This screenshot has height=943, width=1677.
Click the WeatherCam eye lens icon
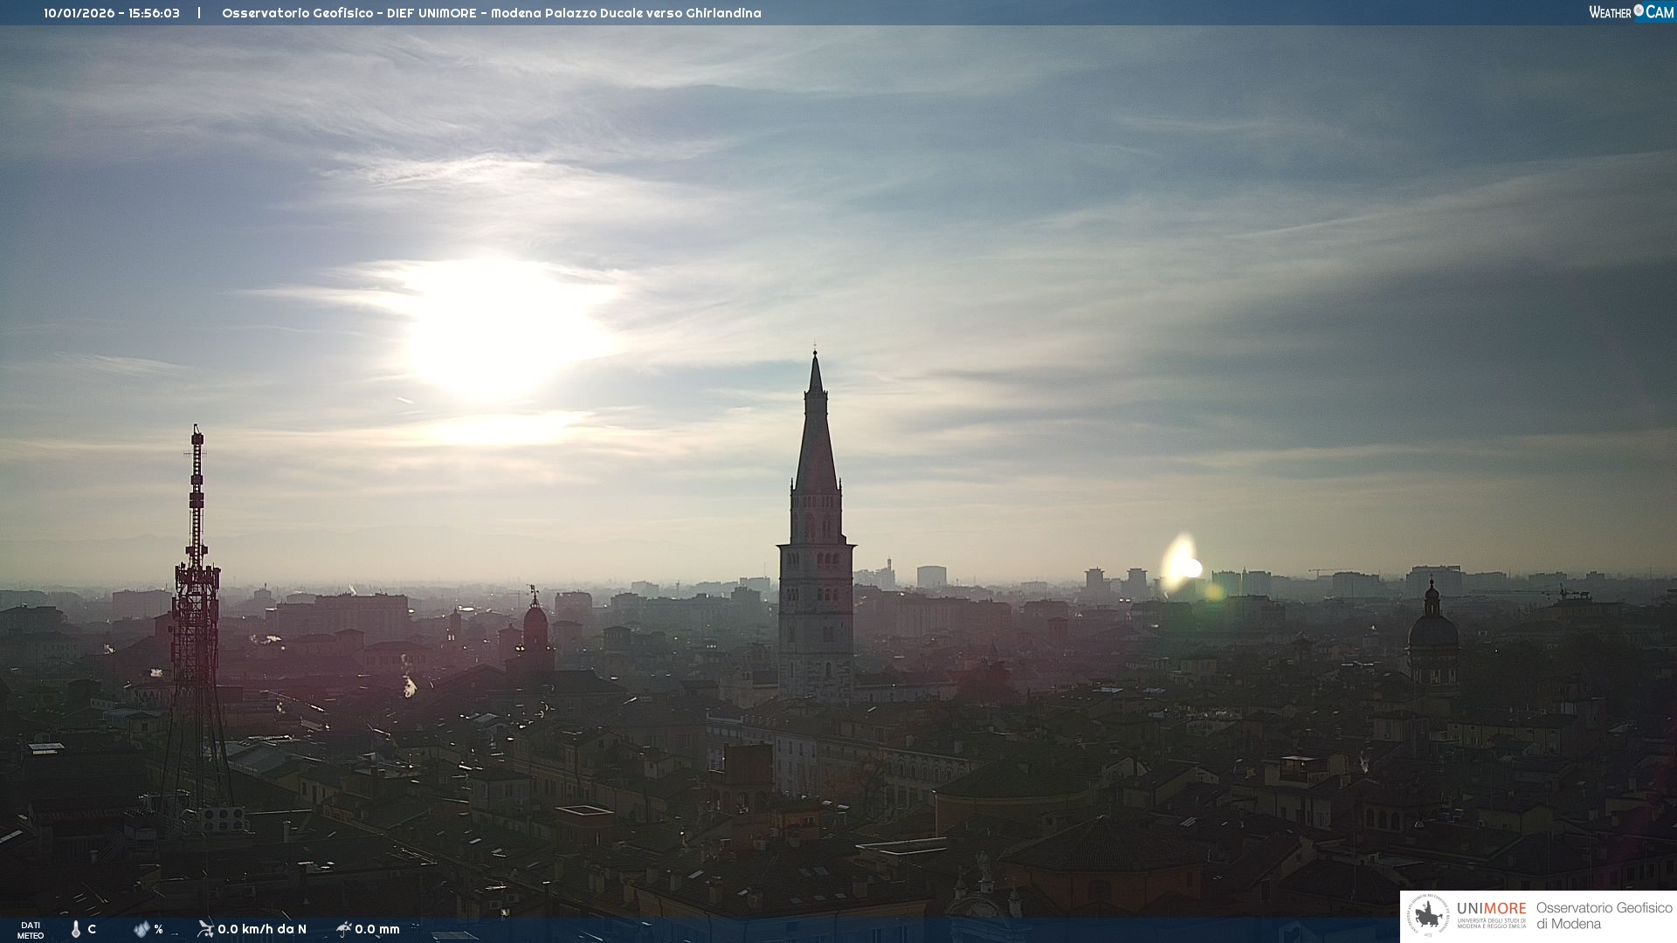tap(1639, 10)
